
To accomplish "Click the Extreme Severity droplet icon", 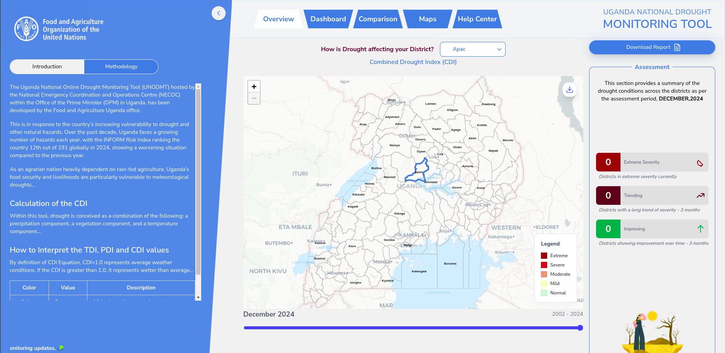I will point(701,163).
